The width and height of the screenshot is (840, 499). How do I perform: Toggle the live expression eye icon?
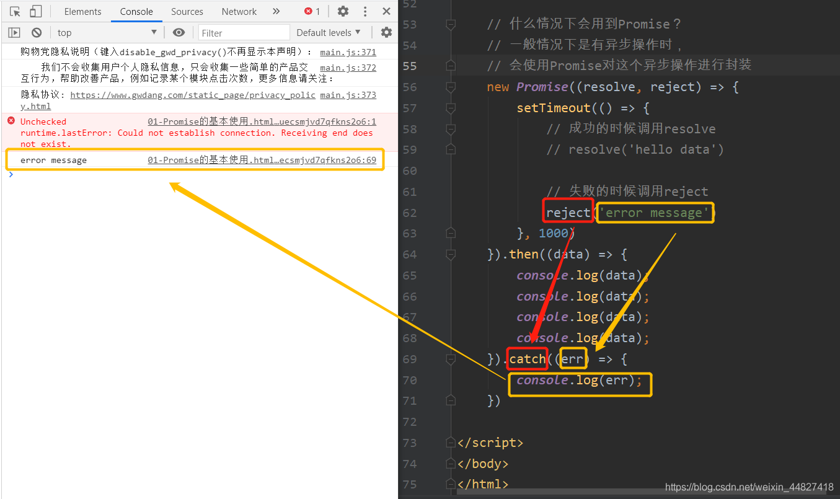pos(179,32)
